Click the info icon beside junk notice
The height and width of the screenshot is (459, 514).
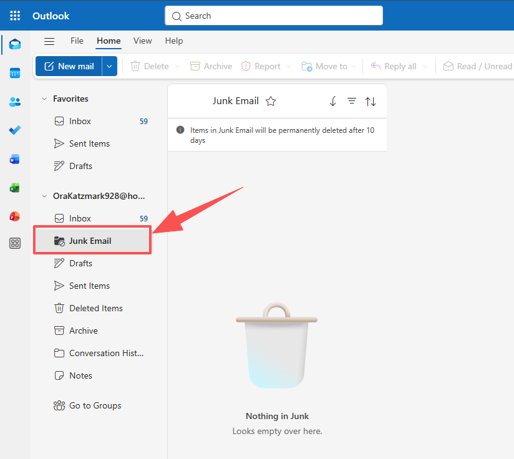180,130
